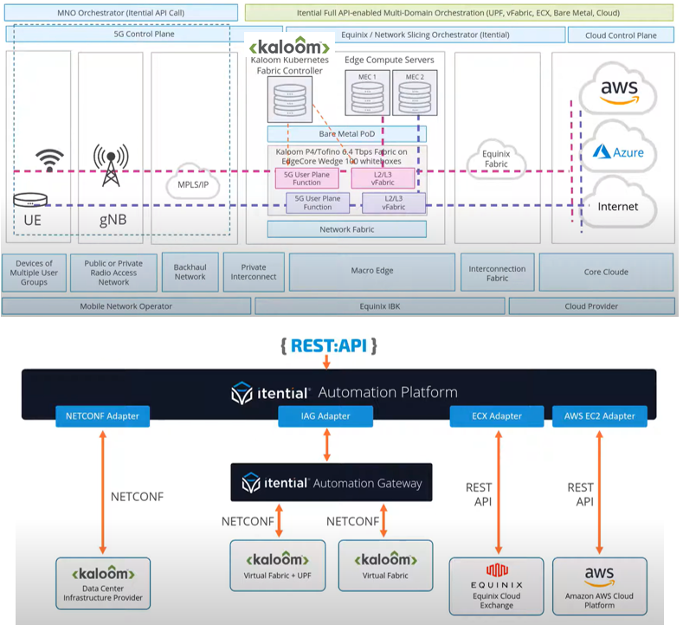The width and height of the screenshot is (683, 631).
Task: Select the MNO Orchestrator header bar
Action: pos(121,13)
